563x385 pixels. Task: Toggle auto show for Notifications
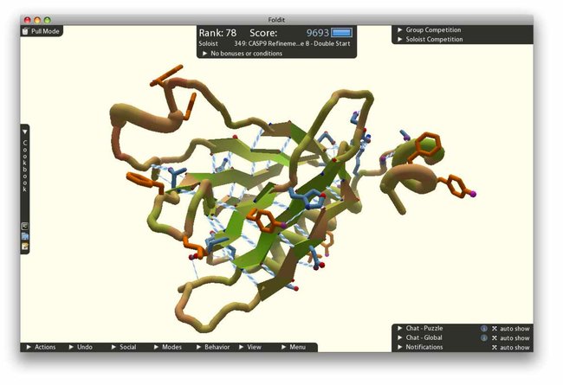pos(495,348)
